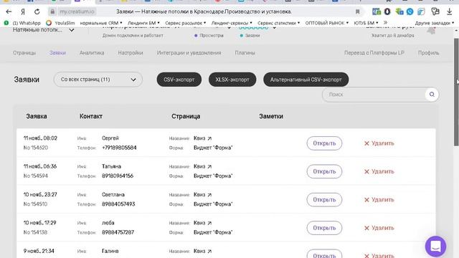Expand Лендинг-сервисы bookmarks folder
The height and width of the screenshot is (258, 459).
pyautogui.click(x=232, y=23)
